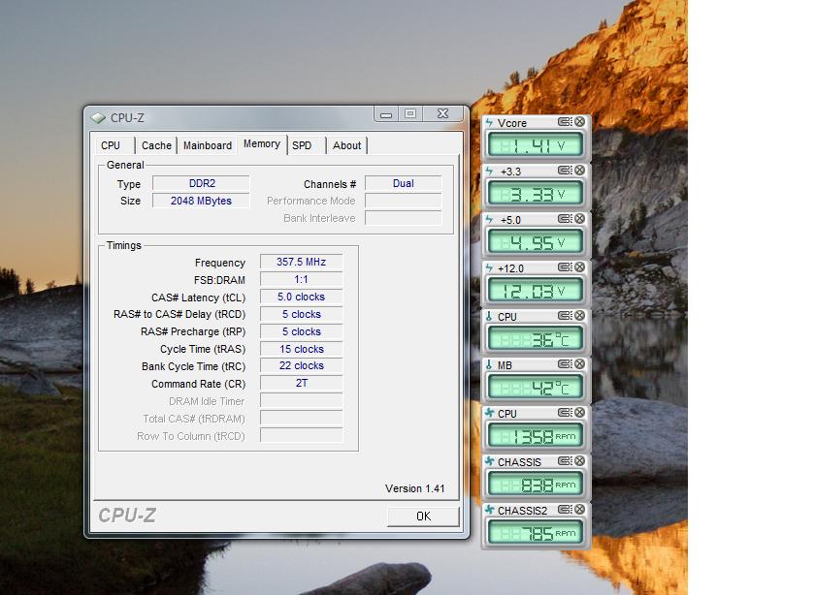Click the fan icon beside CHASSIS label
This screenshot has width=815, height=595.
coord(490,461)
